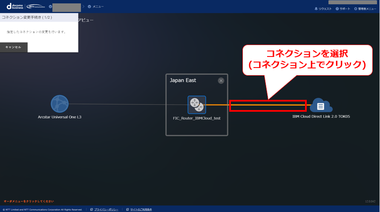Click the FIC_Router_IBMCloud_test label

pos(197,118)
